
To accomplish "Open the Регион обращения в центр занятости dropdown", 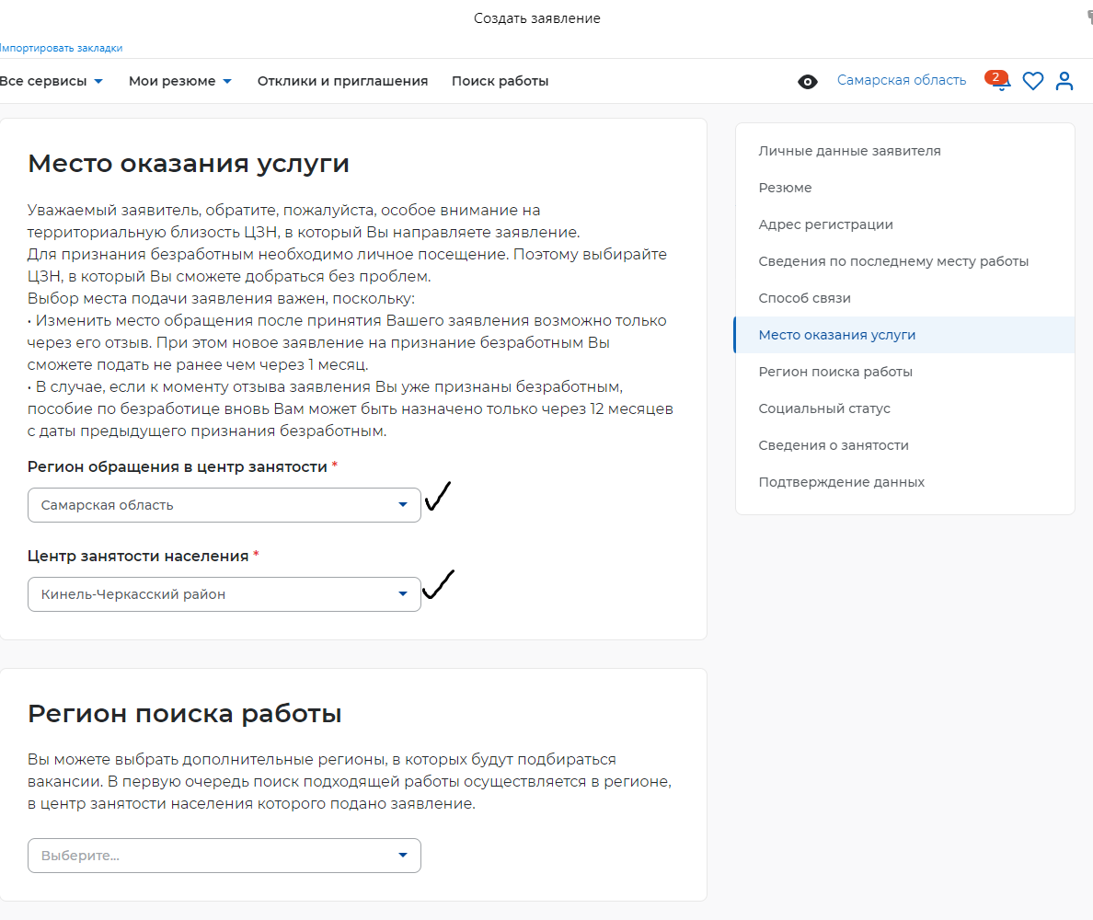I will tap(224, 504).
